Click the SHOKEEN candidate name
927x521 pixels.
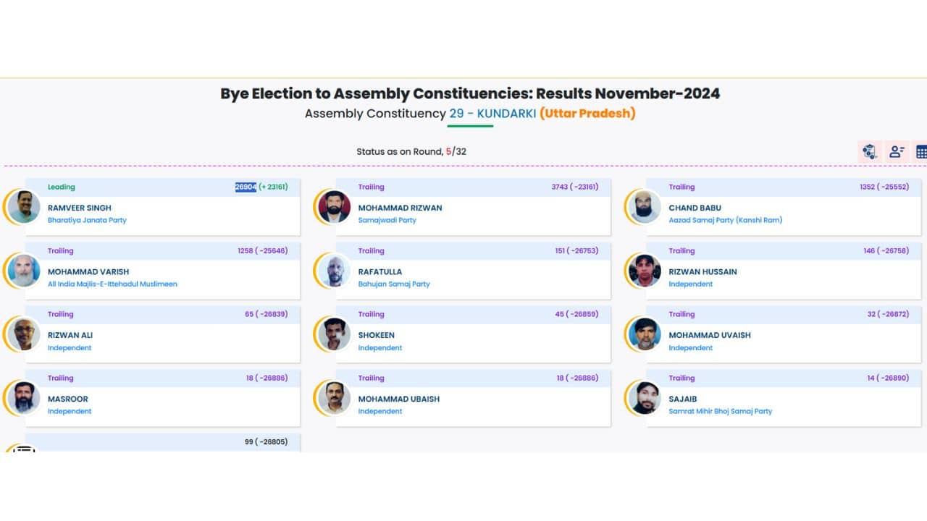[x=376, y=335]
